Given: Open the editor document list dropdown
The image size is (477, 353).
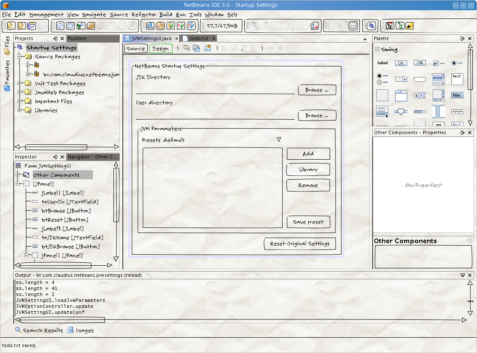Looking at the screenshot, I should (365, 39).
